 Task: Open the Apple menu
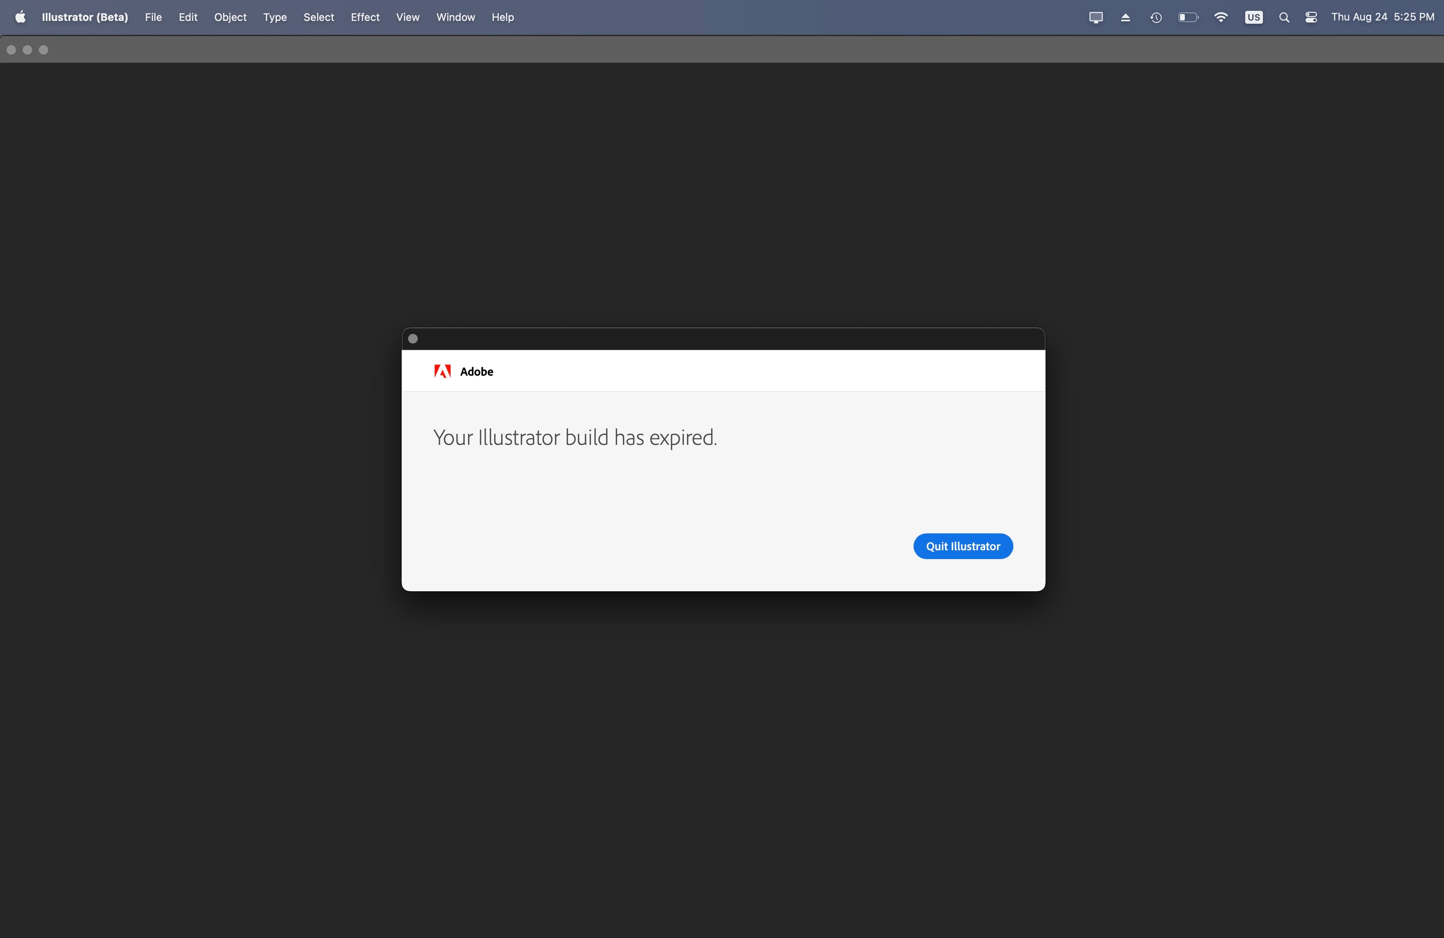(x=20, y=17)
